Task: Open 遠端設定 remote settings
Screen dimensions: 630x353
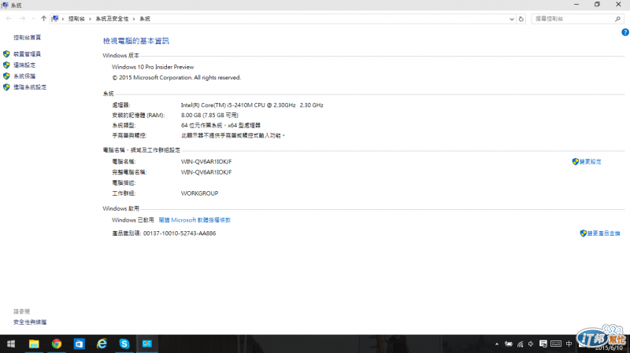Action: (24, 65)
